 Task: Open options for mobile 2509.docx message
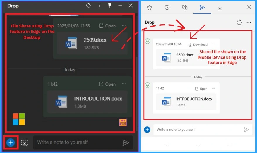213,44
